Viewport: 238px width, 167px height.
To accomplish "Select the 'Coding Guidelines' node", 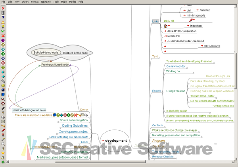I will tap(75, 126).
